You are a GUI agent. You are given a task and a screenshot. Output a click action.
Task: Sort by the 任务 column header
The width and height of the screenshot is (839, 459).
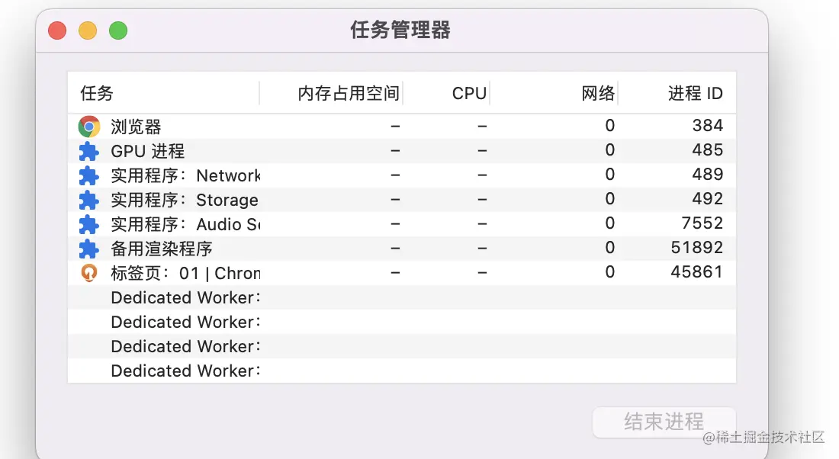pyautogui.click(x=97, y=93)
